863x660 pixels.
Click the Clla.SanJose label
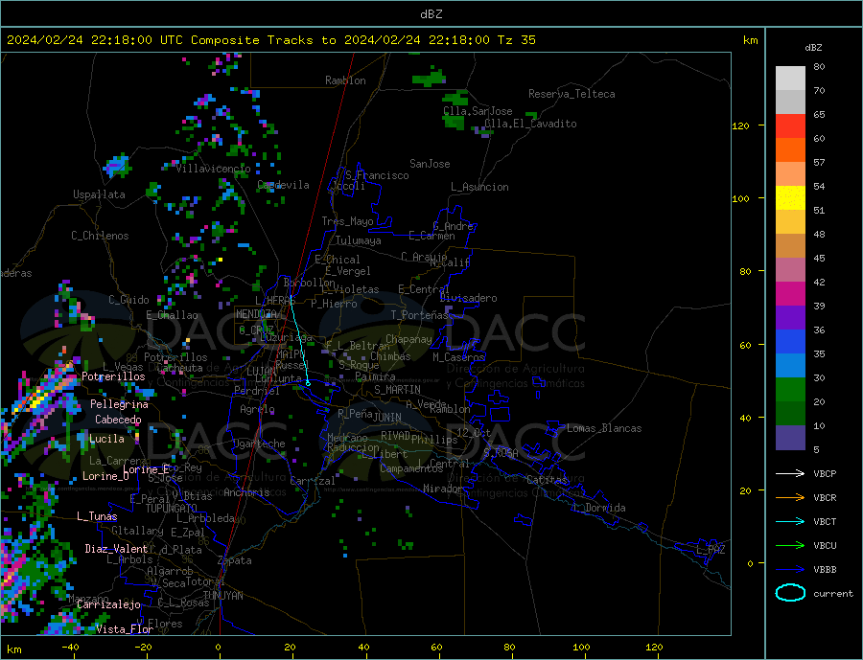(478, 111)
